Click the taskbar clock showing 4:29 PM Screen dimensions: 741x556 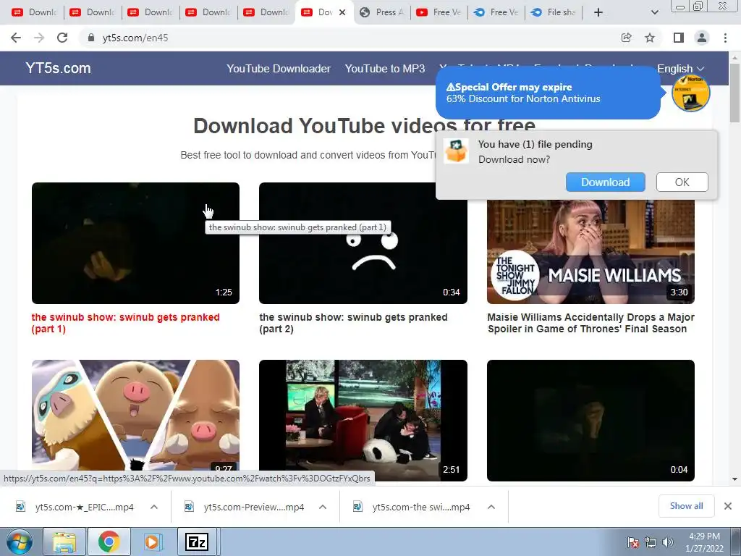[x=704, y=542]
